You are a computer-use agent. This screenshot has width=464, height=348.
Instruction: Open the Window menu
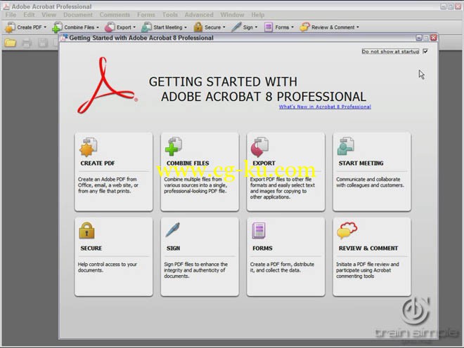(x=232, y=15)
